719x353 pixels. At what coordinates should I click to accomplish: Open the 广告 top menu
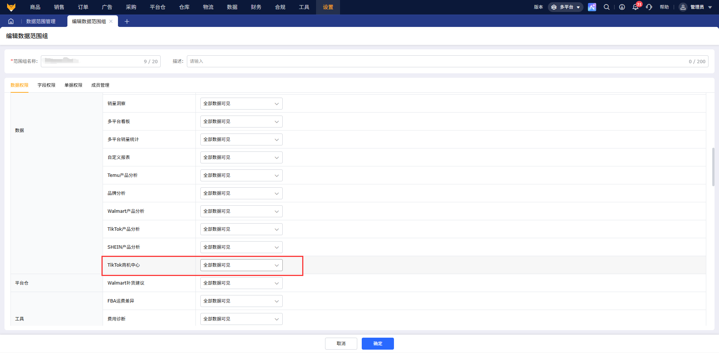[107, 7]
